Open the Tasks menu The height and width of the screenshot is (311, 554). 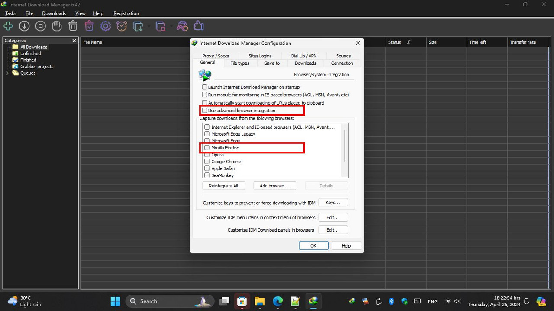(x=10, y=13)
